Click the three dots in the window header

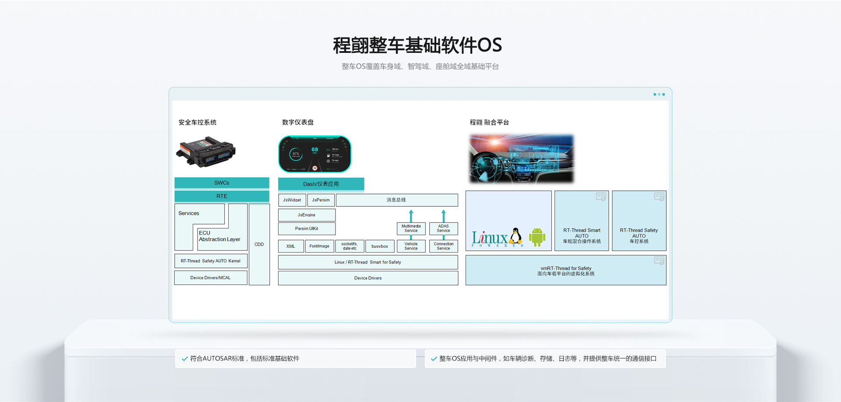[659, 94]
